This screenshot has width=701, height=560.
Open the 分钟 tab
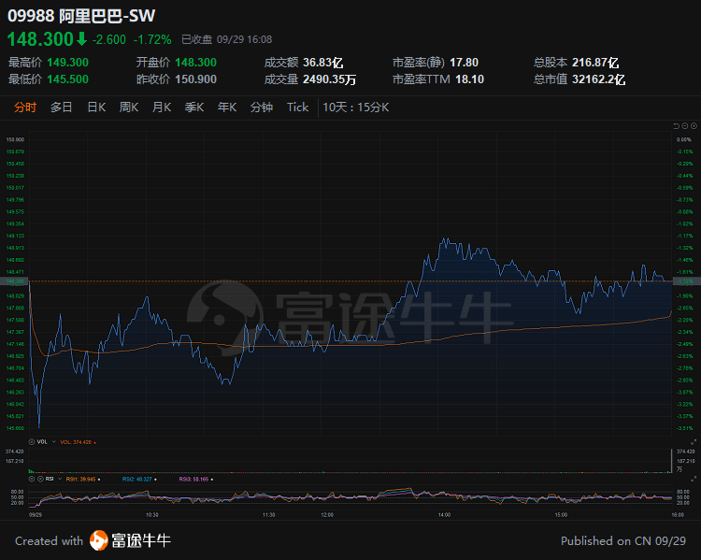point(262,108)
